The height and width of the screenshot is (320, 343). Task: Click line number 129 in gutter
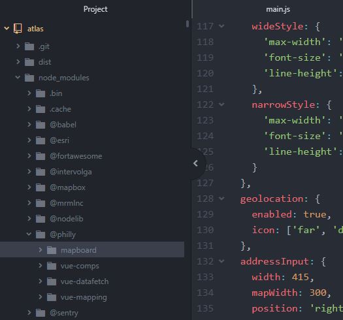point(205,214)
